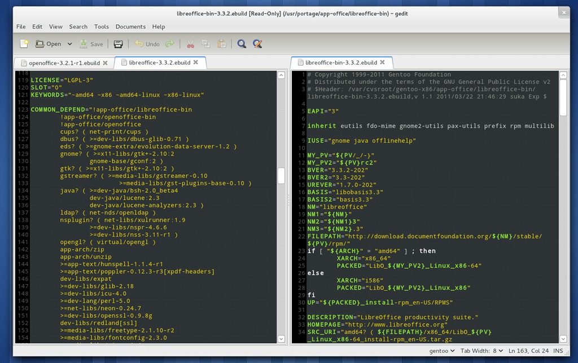
Task: Open the Search menu
Action: tap(78, 26)
